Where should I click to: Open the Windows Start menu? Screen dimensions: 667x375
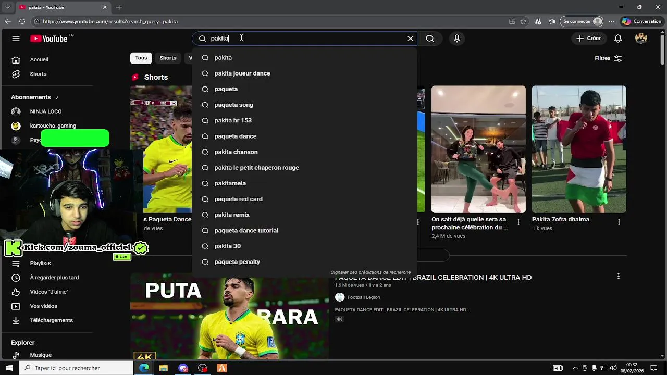tap(9, 368)
